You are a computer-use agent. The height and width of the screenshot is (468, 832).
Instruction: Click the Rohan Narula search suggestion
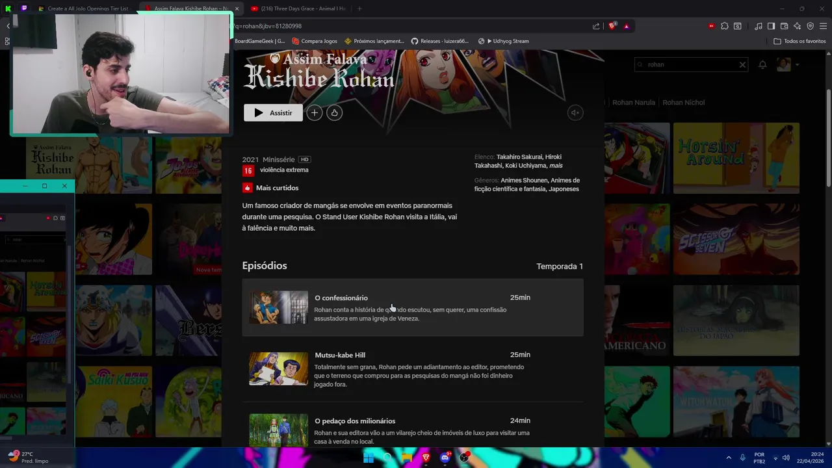coord(633,103)
